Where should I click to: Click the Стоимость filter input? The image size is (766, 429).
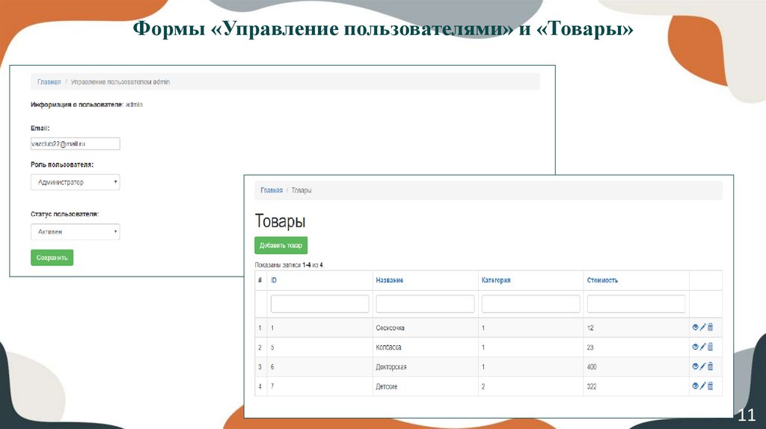[636, 303]
